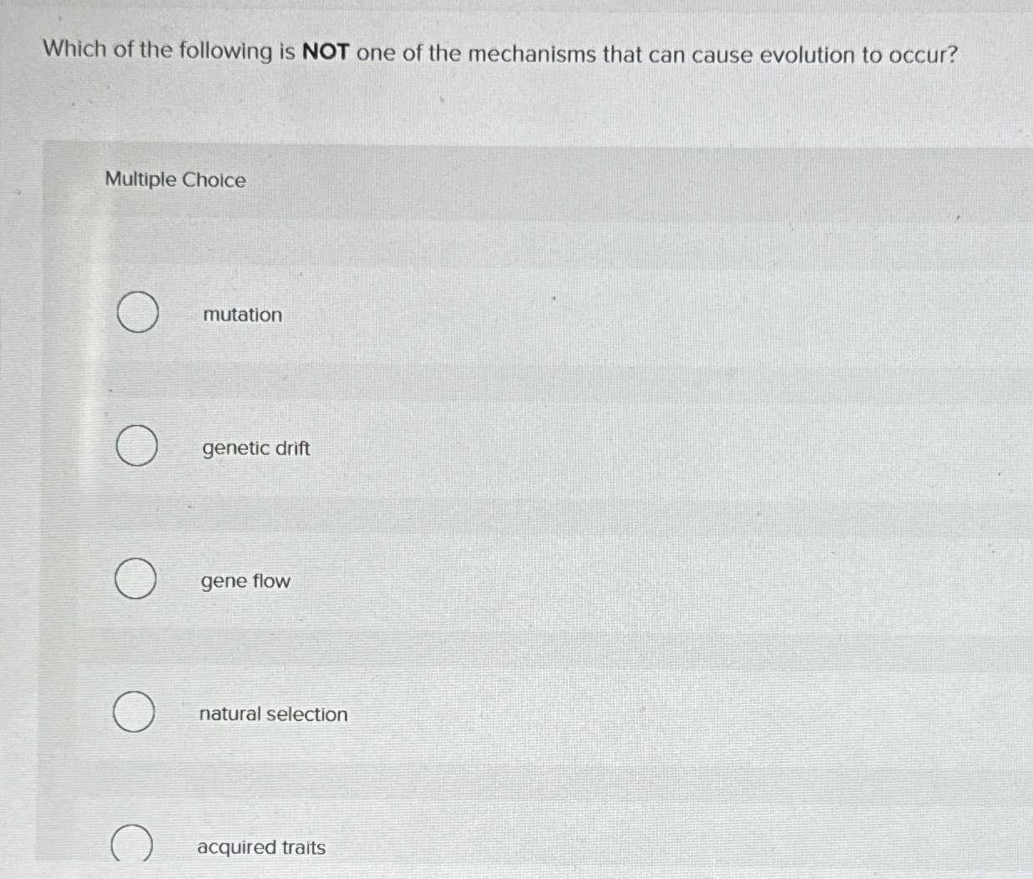Click the mutation answer label
Viewport: 1033px width, 879px height.
tap(241, 315)
